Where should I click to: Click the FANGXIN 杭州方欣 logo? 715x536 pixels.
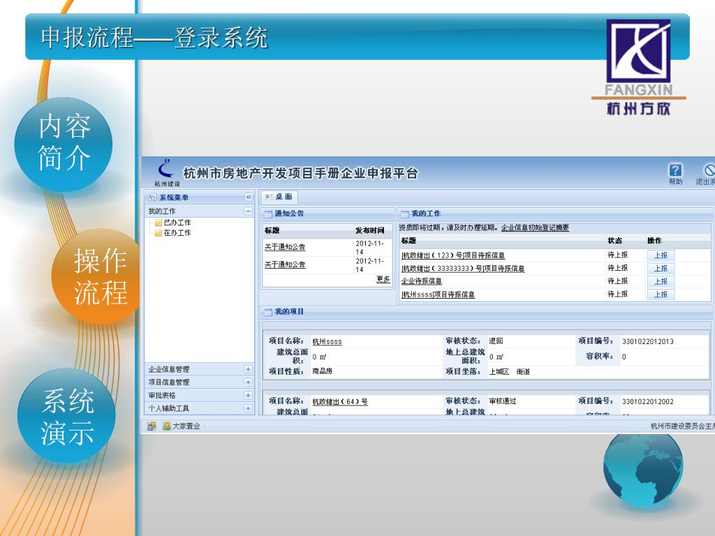click(x=638, y=67)
